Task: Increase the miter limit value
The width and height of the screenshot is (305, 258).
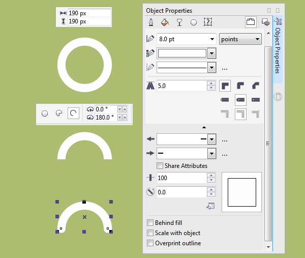Action: [x=211, y=83]
